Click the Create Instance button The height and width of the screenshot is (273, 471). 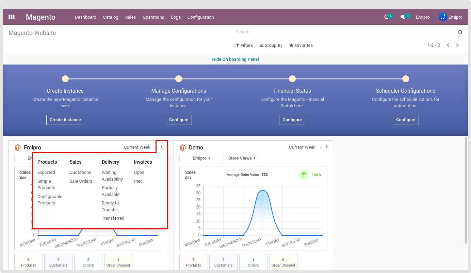tap(65, 120)
